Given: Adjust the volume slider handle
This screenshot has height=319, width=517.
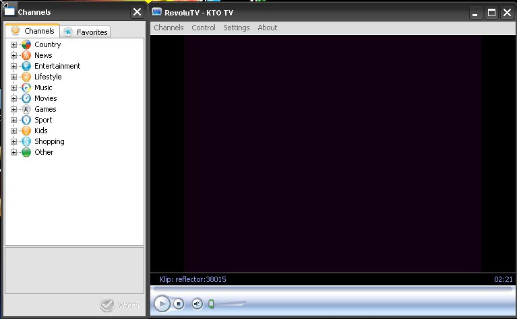Looking at the screenshot, I should point(212,304).
